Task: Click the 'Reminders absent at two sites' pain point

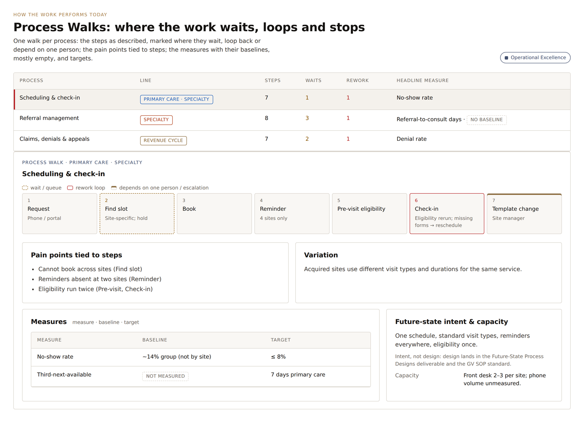Action: point(100,279)
